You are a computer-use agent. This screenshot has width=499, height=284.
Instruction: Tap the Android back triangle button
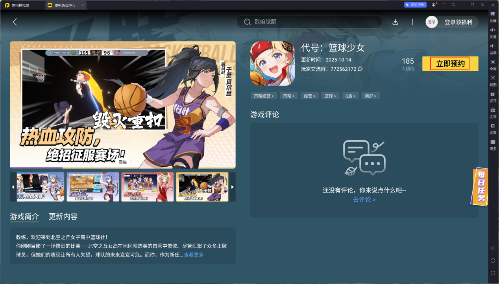pyautogui.click(x=493, y=248)
